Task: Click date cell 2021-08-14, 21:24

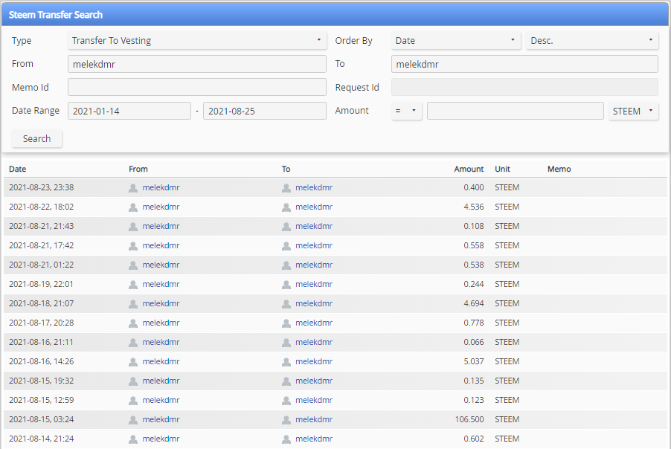Action: coord(41,439)
